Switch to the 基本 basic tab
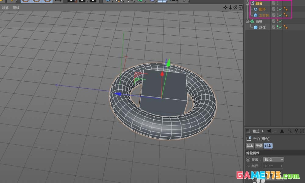305x183 pixels. (x=250, y=146)
